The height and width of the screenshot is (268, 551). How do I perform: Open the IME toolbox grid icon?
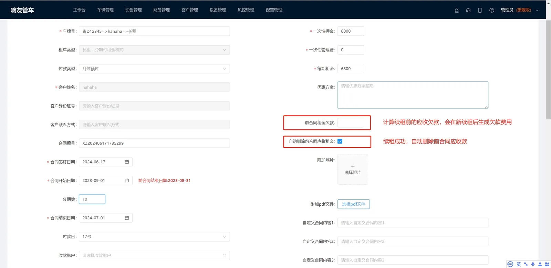coord(547,264)
